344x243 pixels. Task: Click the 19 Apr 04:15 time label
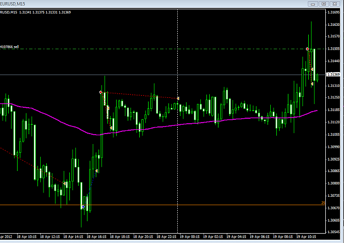point(236,236)
